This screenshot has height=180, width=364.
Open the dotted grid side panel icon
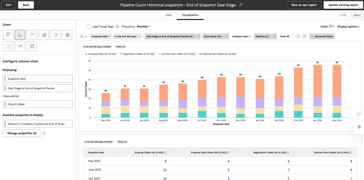pos(359,114)
